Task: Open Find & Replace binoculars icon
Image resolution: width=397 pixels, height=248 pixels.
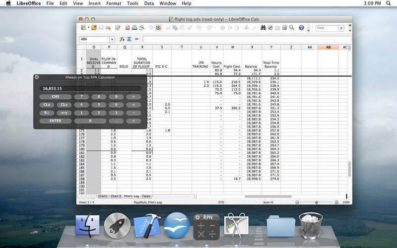Action: [x=264, y=28]
